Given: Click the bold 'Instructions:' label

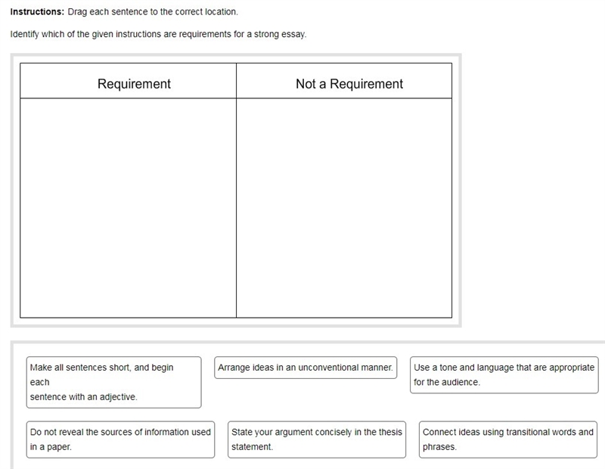Looking at the screenshot, I should 37,12.
